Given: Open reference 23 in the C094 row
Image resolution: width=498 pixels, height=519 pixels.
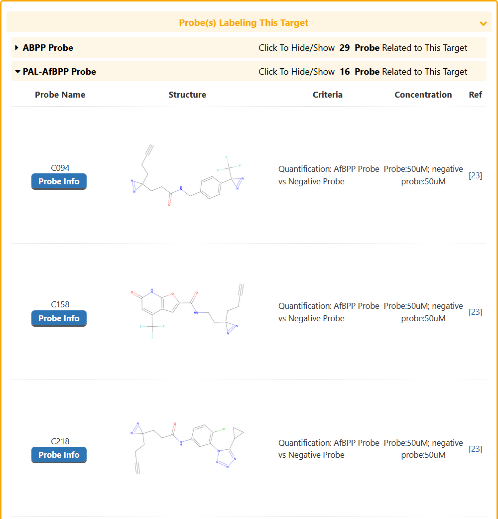Looking at the screenshot, I should tap(476, 175).
